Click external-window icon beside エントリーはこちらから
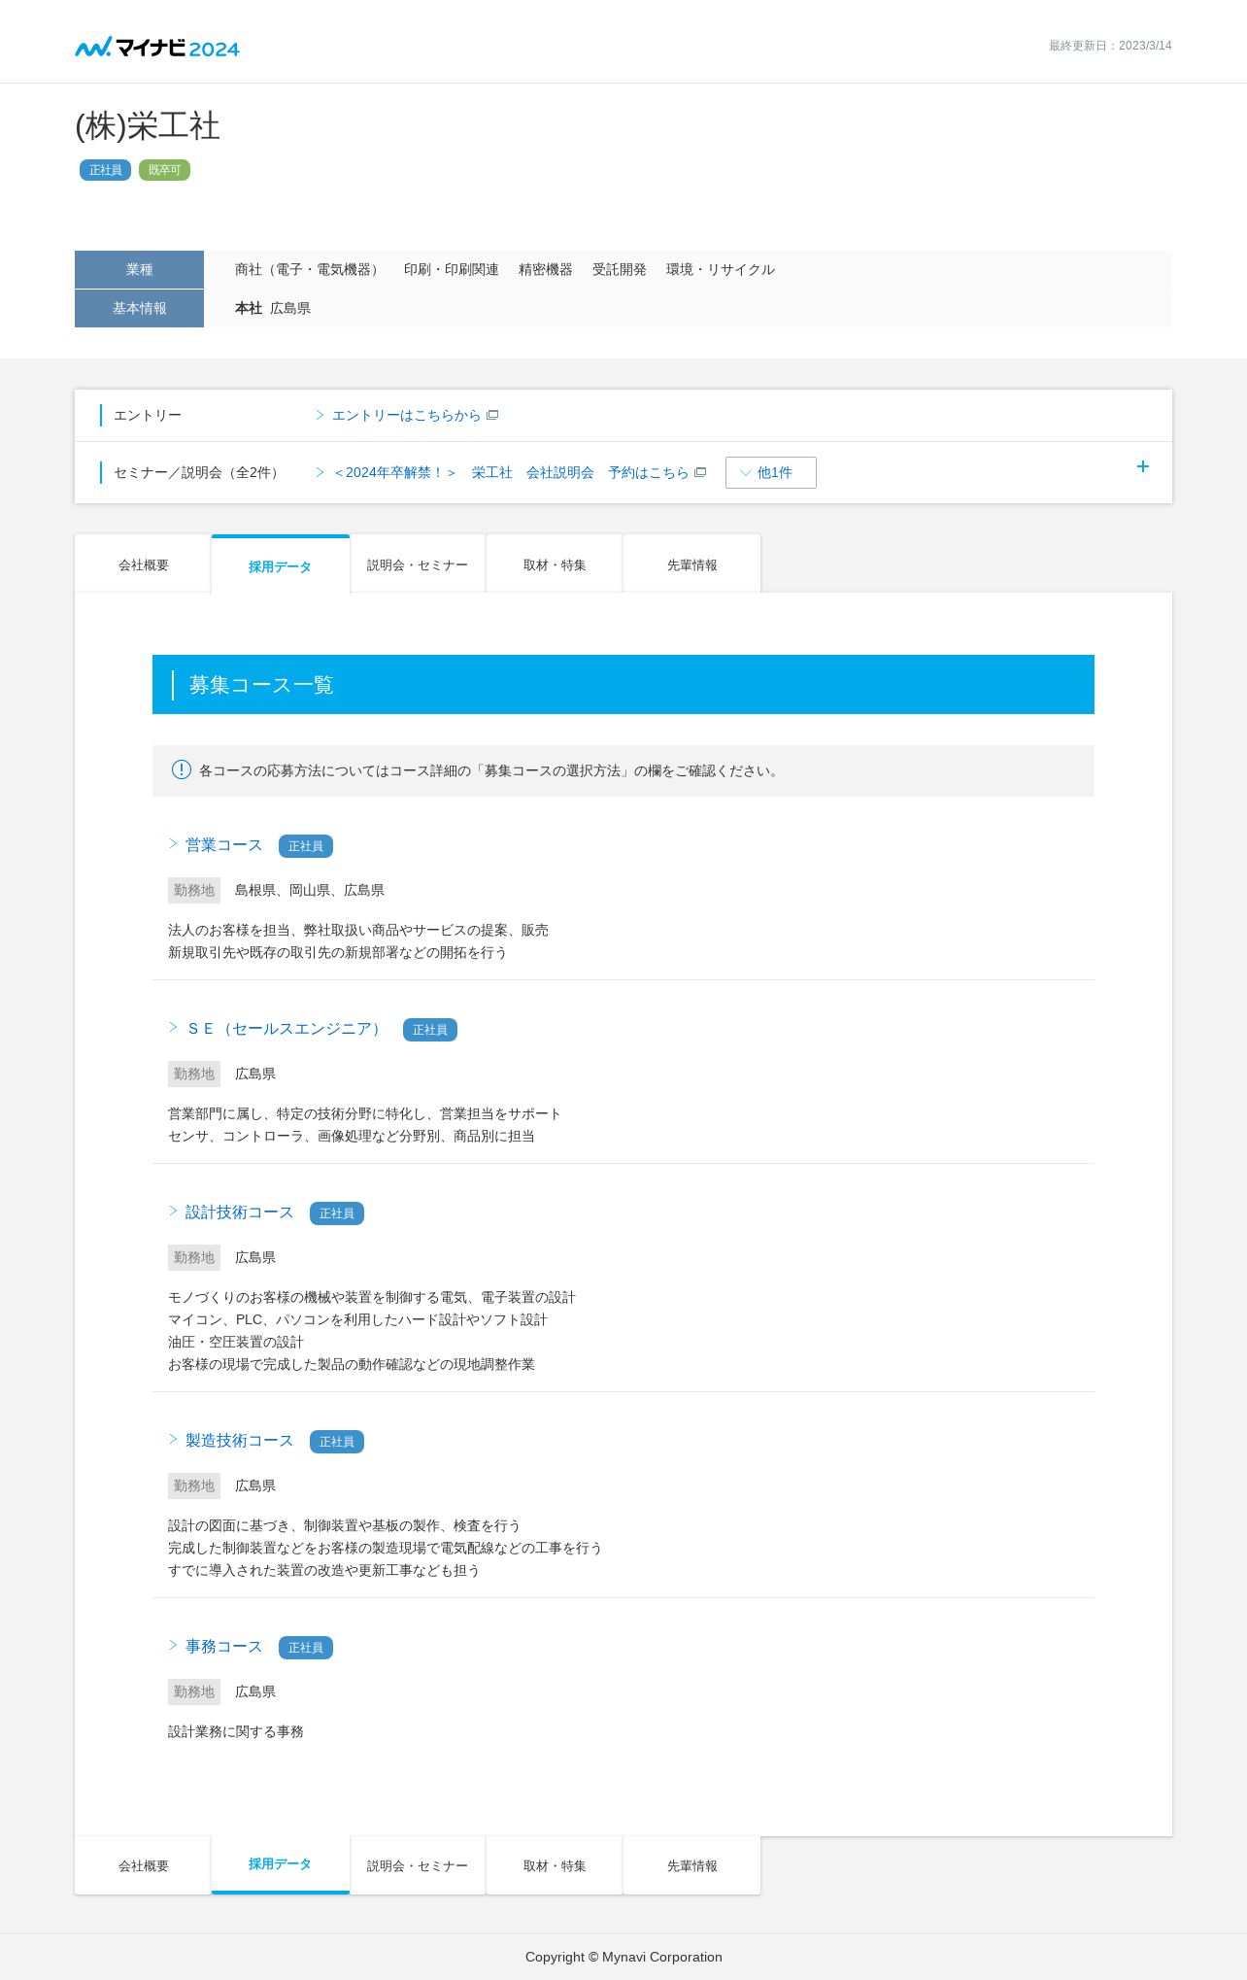The width and height of the screenshot is (1247, 1980). click(492, 415)
